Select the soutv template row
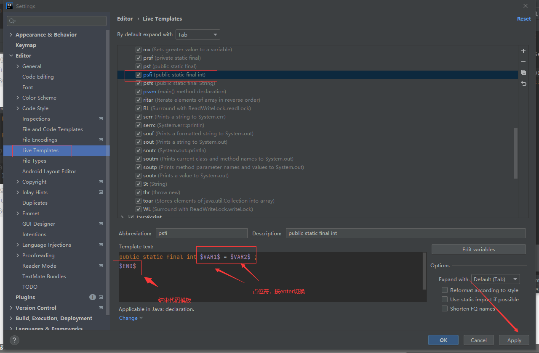539x353 pixels. click(x=318, y=176)
